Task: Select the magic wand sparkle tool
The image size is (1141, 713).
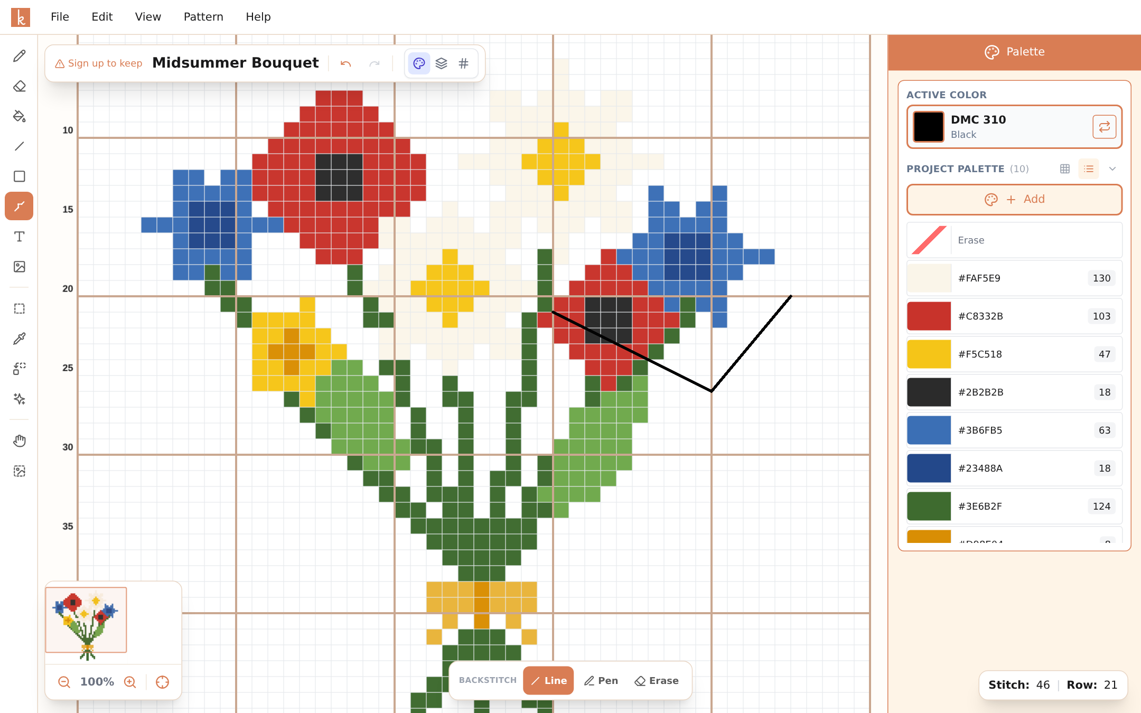Action: pos(20,399)
